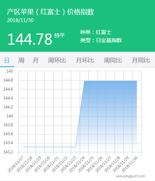Click the index value 144.78

pyautogui.click(x=30, y=39)
